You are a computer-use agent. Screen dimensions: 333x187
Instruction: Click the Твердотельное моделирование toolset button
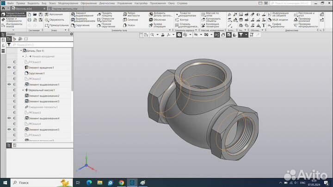click(13, 14)
